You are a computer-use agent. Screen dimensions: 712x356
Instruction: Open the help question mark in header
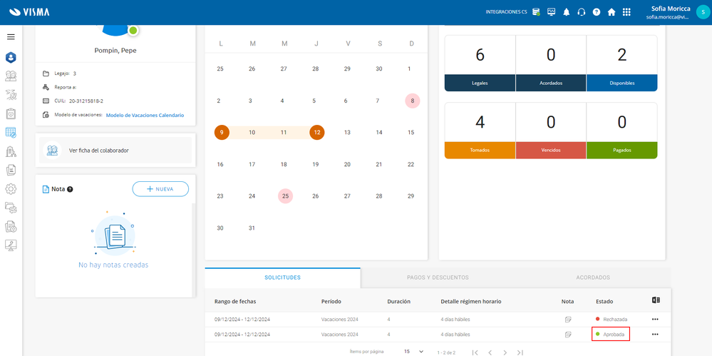click(597, 12)
